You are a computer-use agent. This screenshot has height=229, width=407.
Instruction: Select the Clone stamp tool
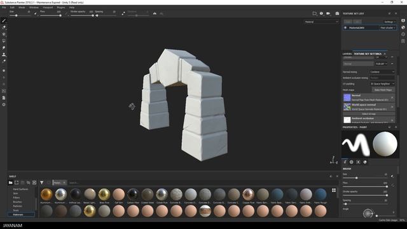point(4,55)
